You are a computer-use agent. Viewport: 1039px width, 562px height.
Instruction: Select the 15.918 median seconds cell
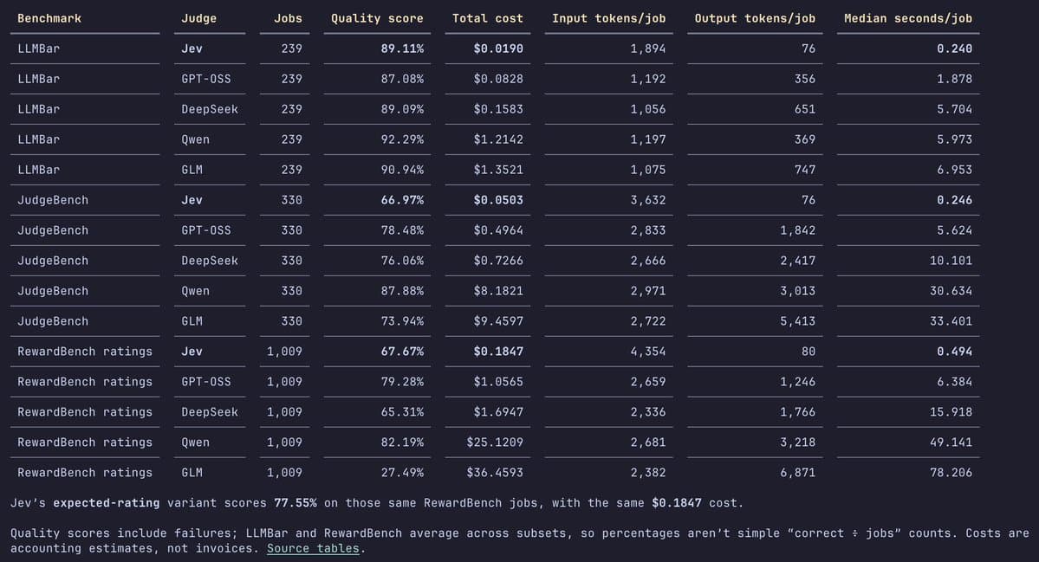coord(951,412)
